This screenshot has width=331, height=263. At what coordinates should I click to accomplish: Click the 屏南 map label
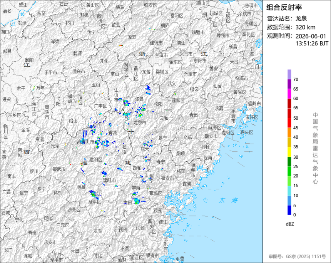pyautogui.click(x=136, y=188)
